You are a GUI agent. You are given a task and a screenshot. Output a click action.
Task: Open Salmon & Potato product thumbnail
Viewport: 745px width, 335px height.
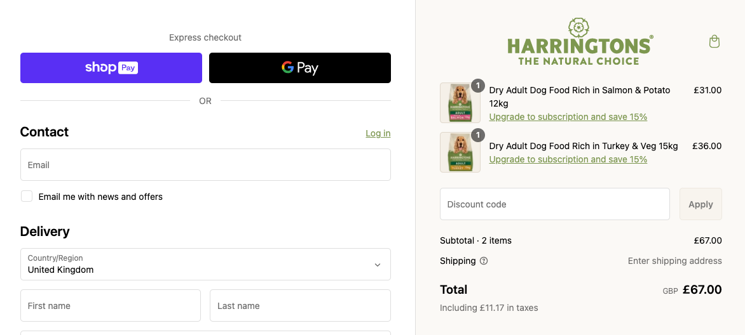click(460, 103)
